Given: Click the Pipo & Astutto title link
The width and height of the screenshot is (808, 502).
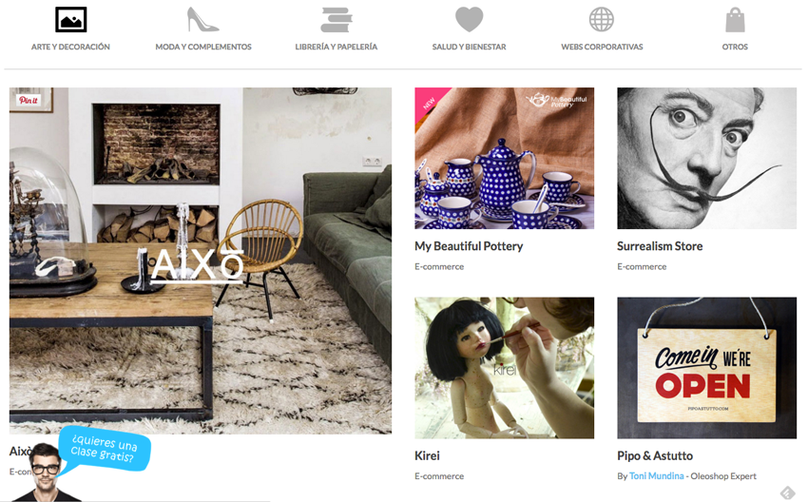Looking at the screenshot, I should point(654,455).
